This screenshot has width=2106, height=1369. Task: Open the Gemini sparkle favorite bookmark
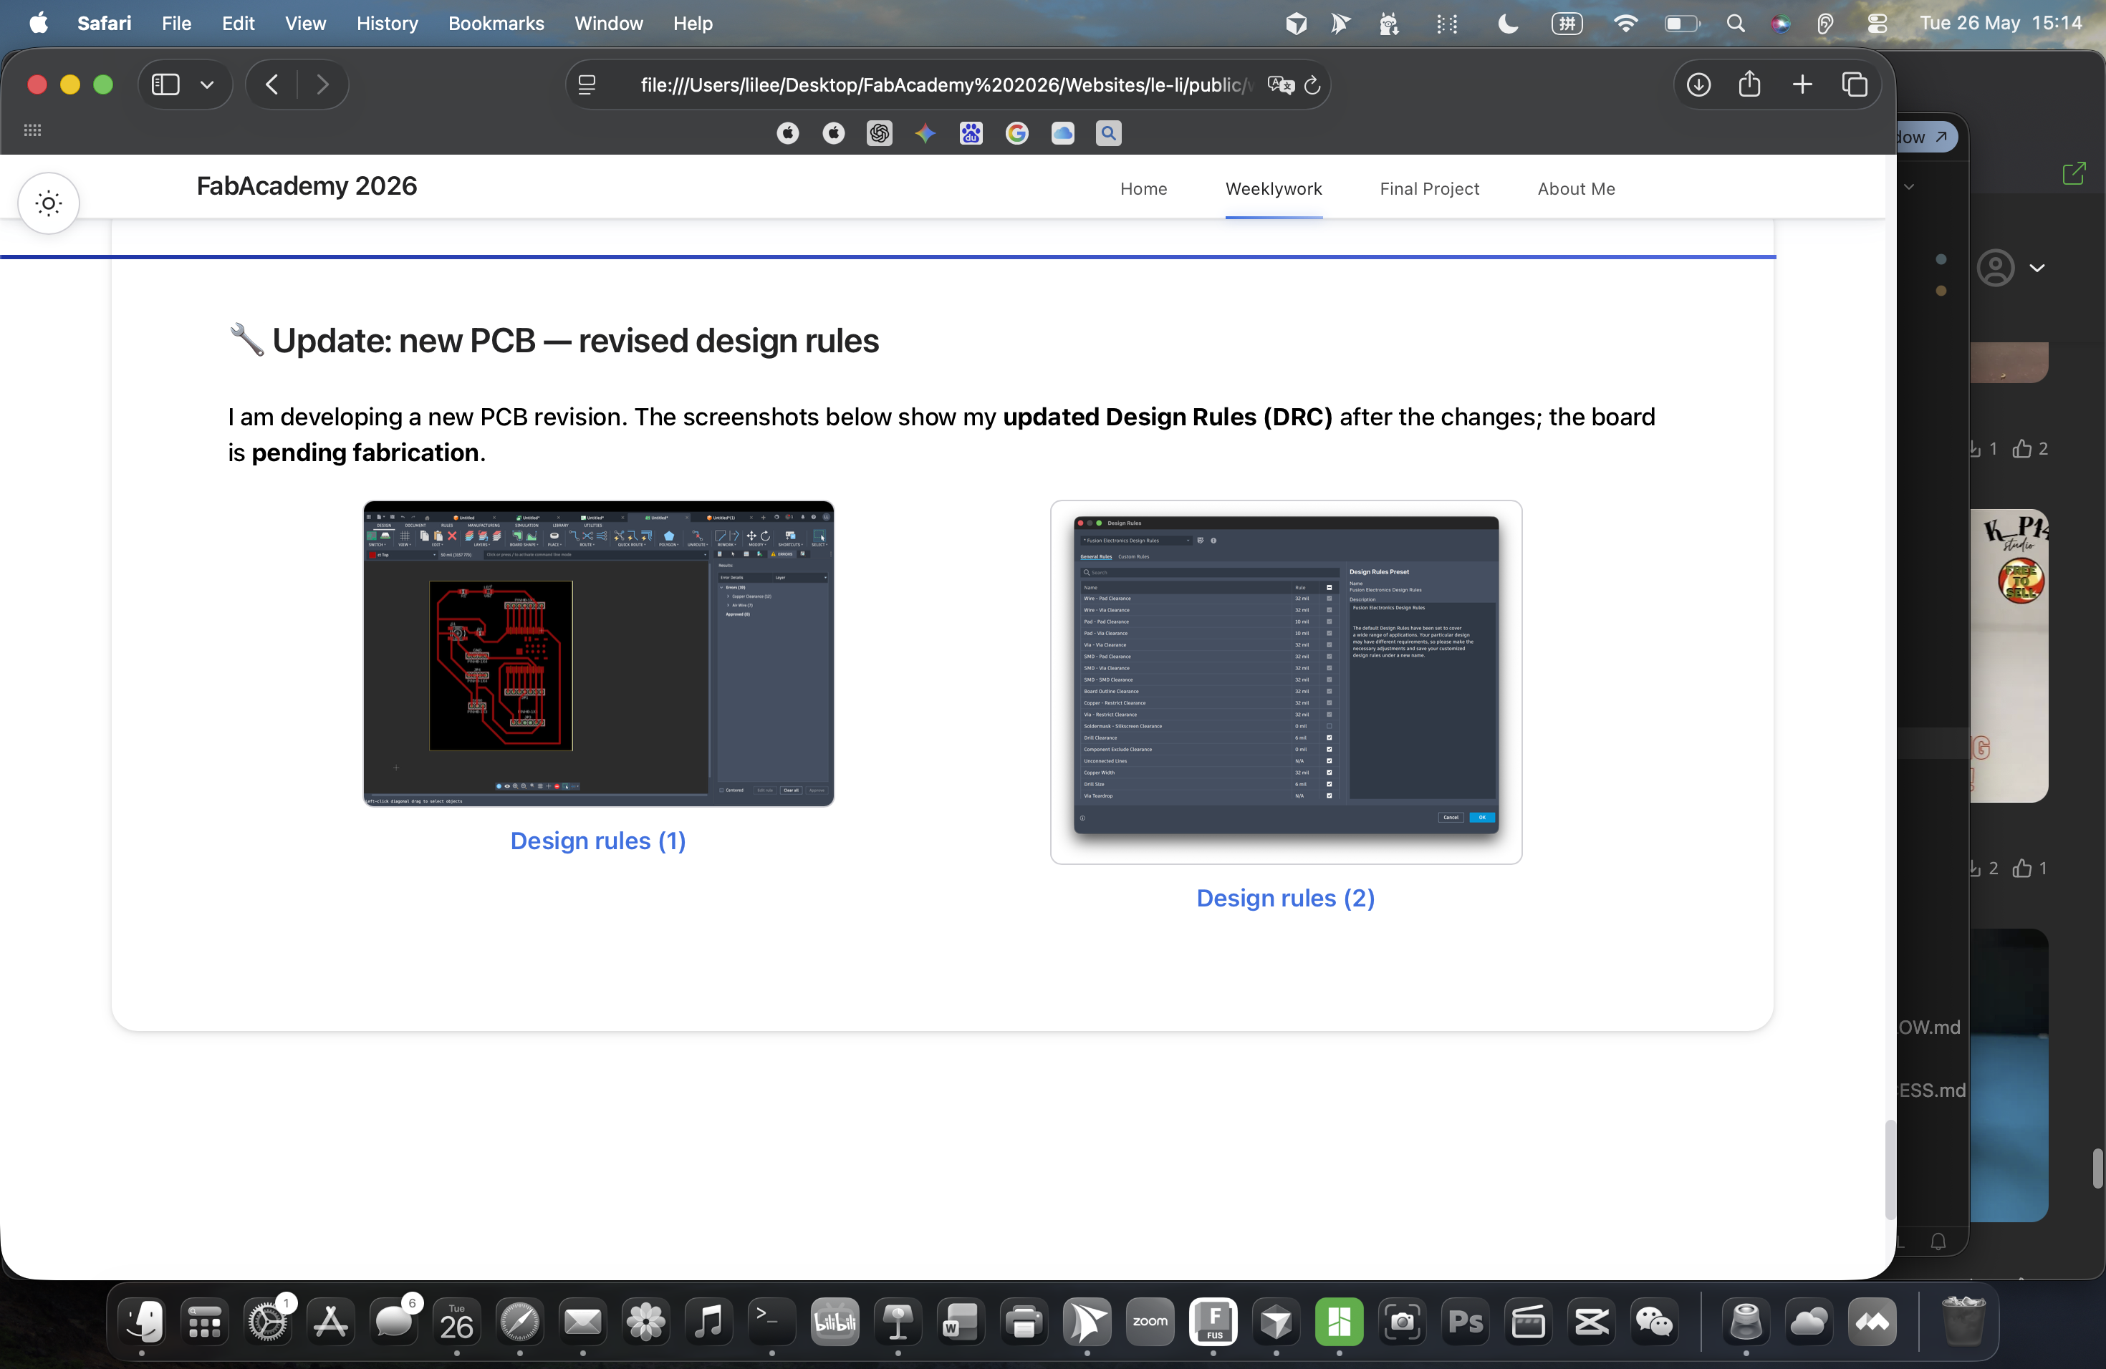point(925,134)
